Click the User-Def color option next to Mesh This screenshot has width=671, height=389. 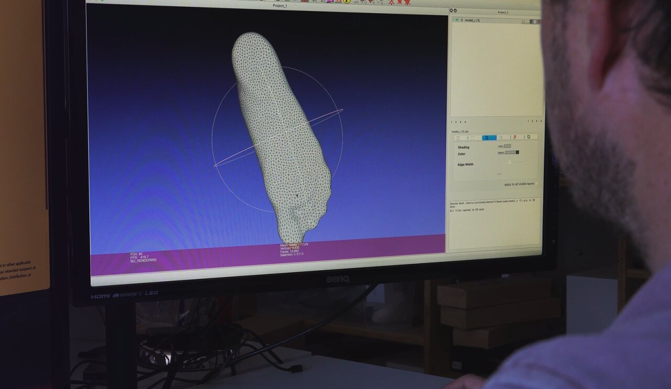coord(510,153)
